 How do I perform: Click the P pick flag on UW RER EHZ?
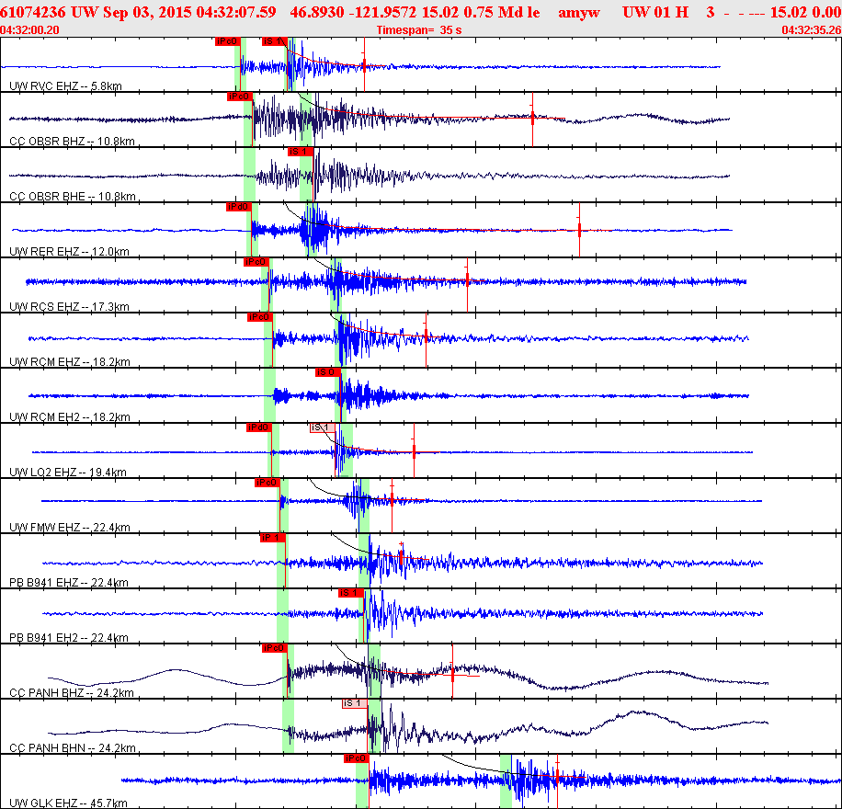(x=238, y=207)
